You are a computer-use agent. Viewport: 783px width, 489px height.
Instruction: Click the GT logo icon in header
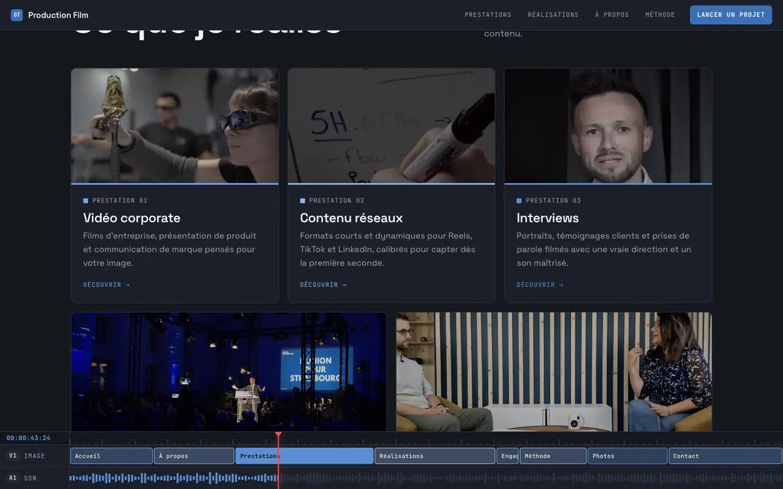17,15
